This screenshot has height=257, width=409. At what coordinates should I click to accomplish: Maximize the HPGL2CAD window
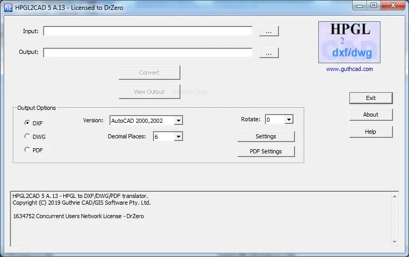pos(374,6)
